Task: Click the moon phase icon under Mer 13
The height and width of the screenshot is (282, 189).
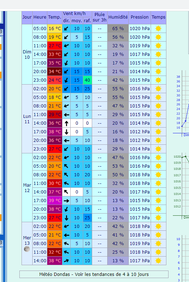Action: point(27,249)
